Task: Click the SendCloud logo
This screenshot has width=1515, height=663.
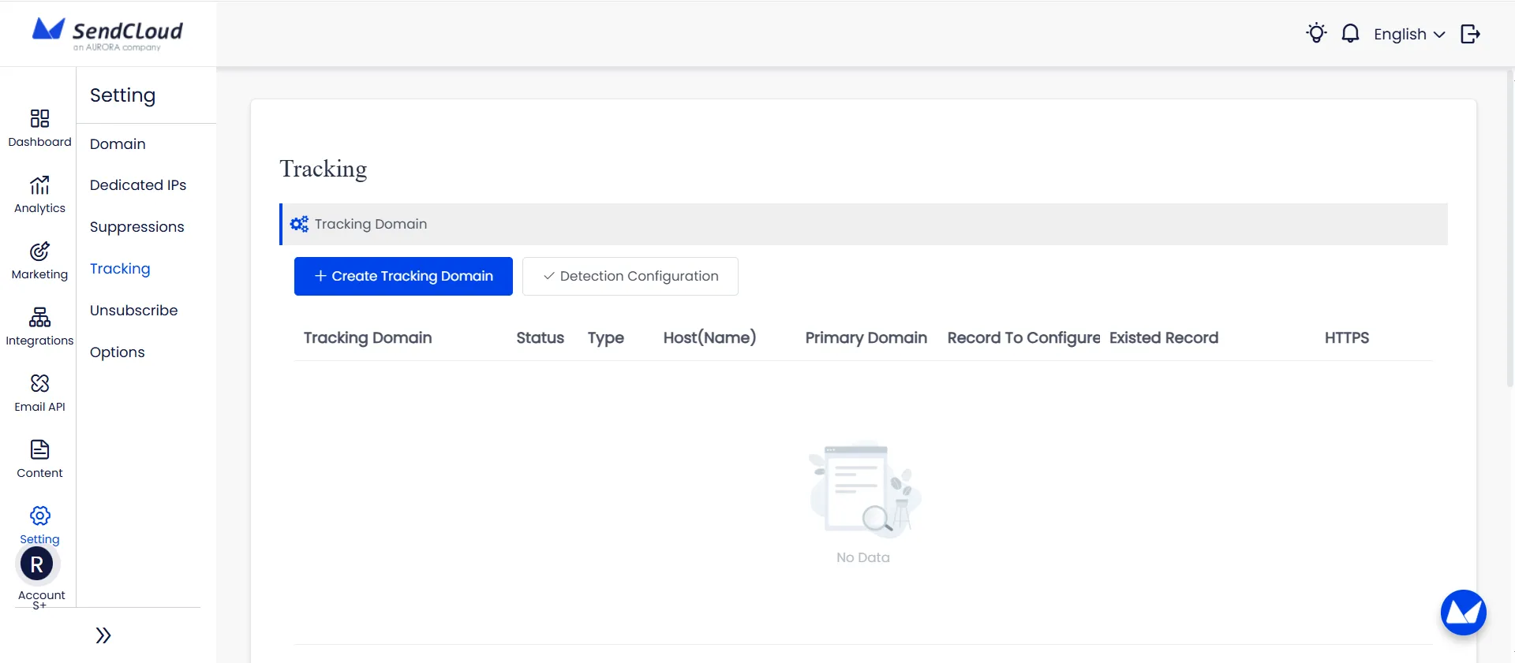Action: 107,34
